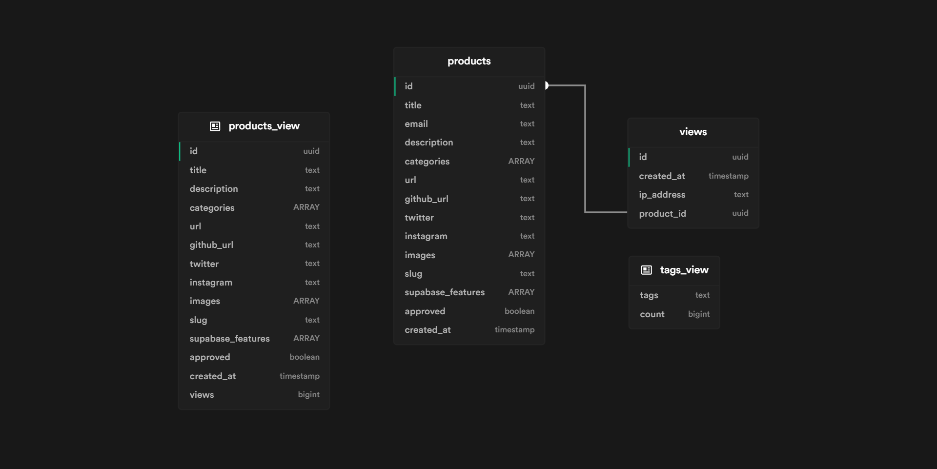Select "url" column in products table

tap(469, 180)
